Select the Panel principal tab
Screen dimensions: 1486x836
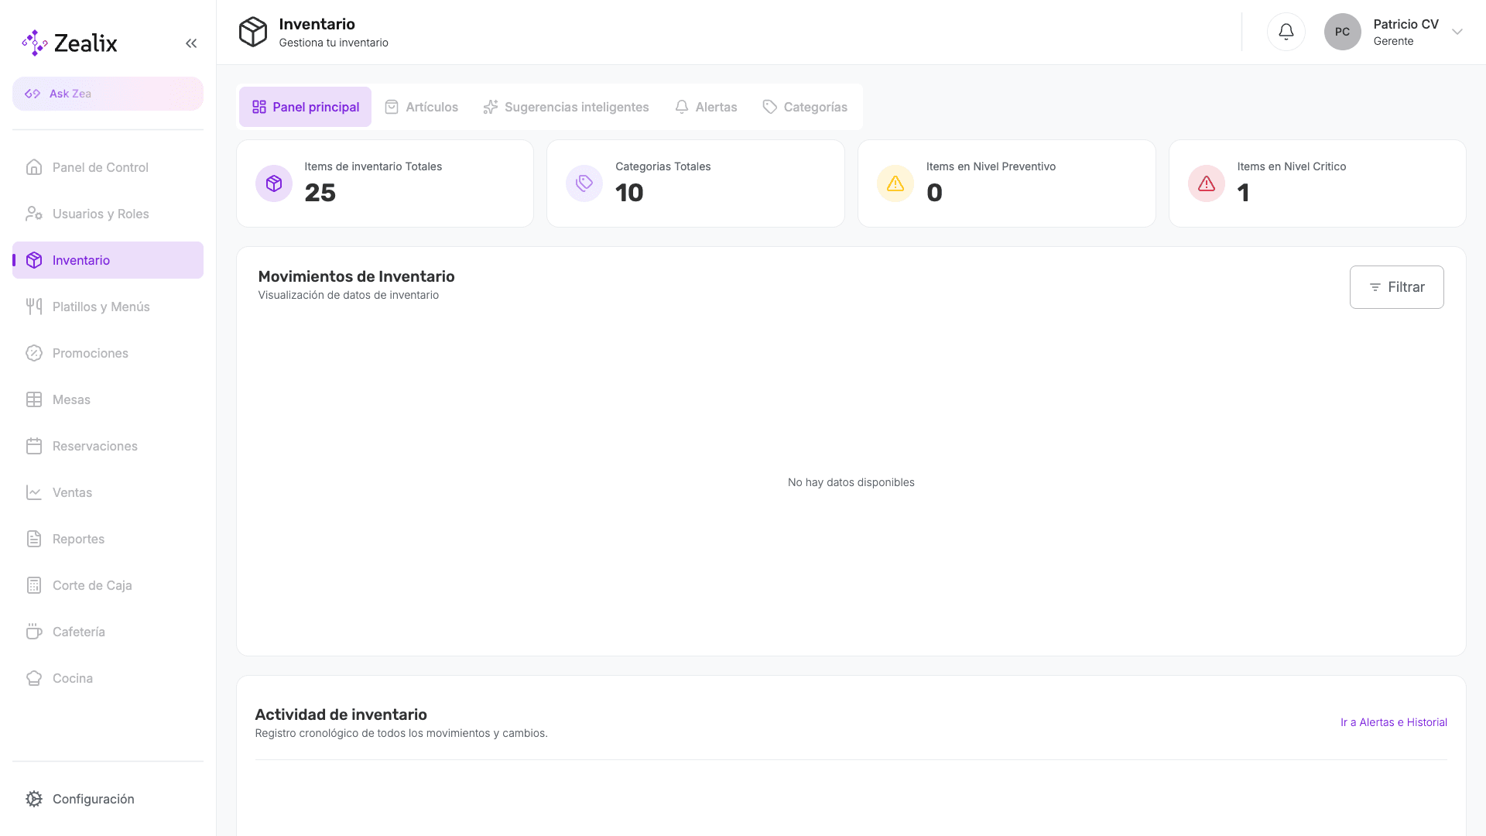point(305,107)
